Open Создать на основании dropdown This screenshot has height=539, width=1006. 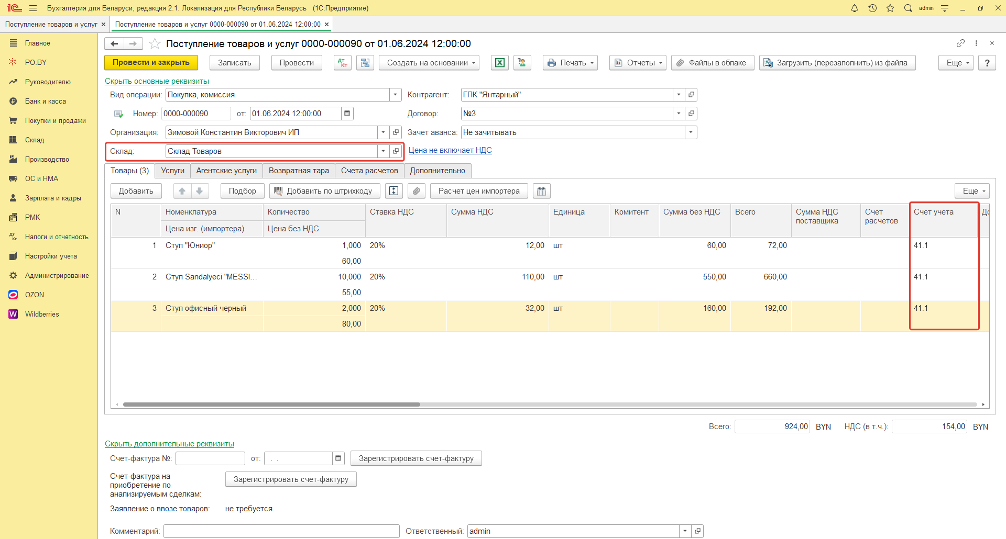[429, 63]
